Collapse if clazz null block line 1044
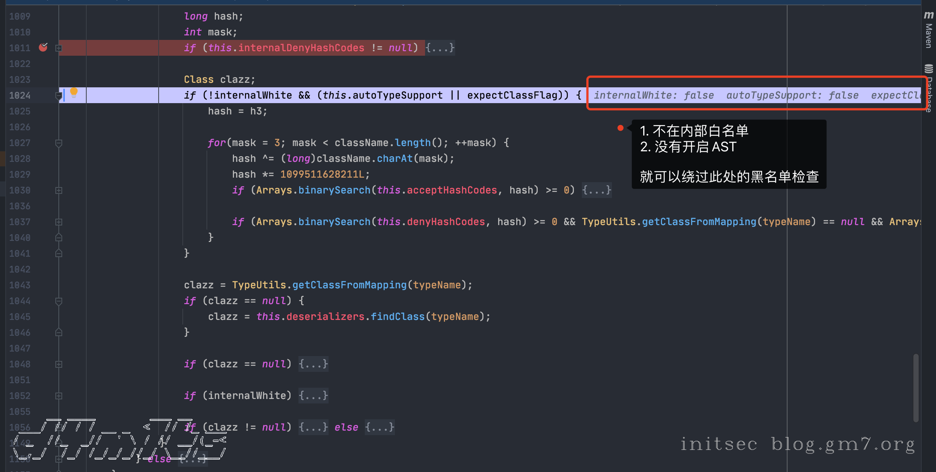Image resolution: width=936 pixels, height=472 pixels. [x=58, y=301]
